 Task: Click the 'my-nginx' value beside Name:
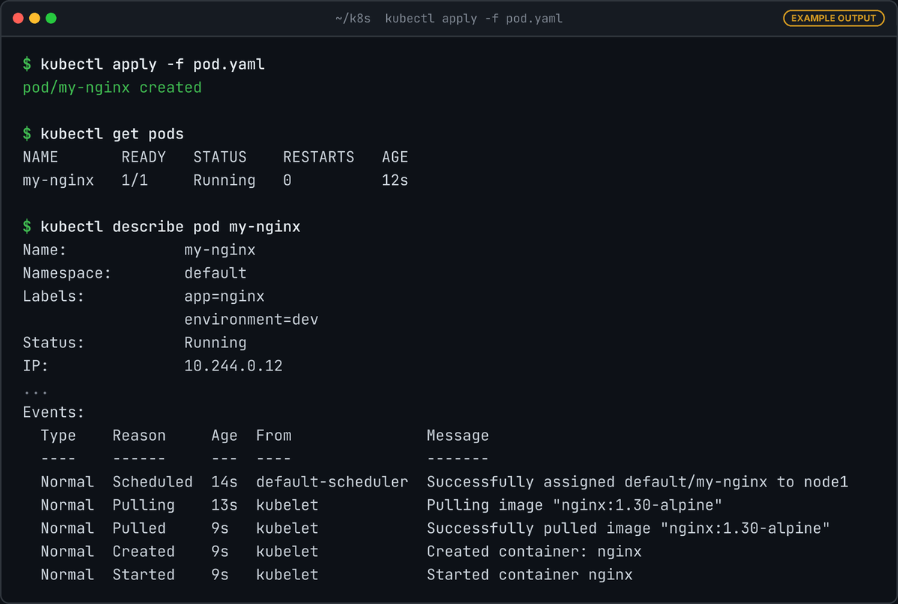pos(220,250)
